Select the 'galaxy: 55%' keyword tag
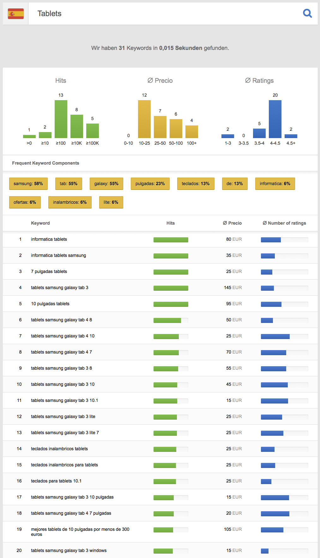 coord(106,184)
